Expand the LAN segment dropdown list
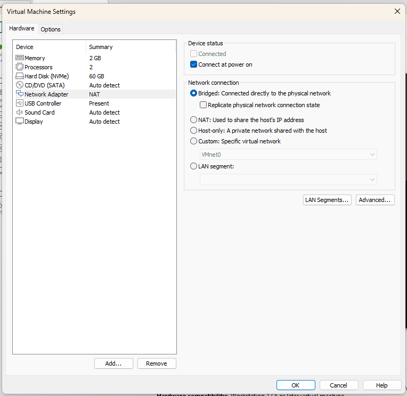Image resolution: width=407 pixels, height=396 pixels. coord(288,180)
